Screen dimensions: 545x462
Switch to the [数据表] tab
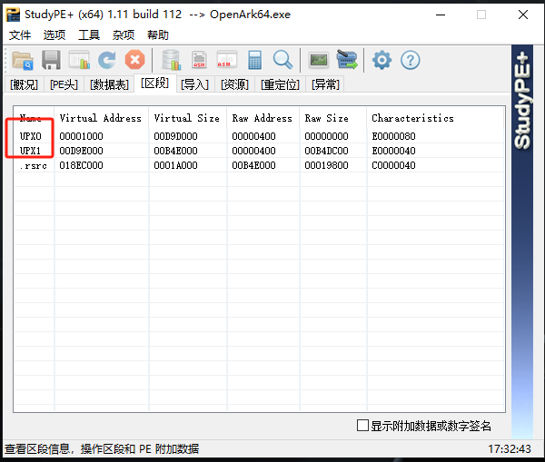[109, 84]
